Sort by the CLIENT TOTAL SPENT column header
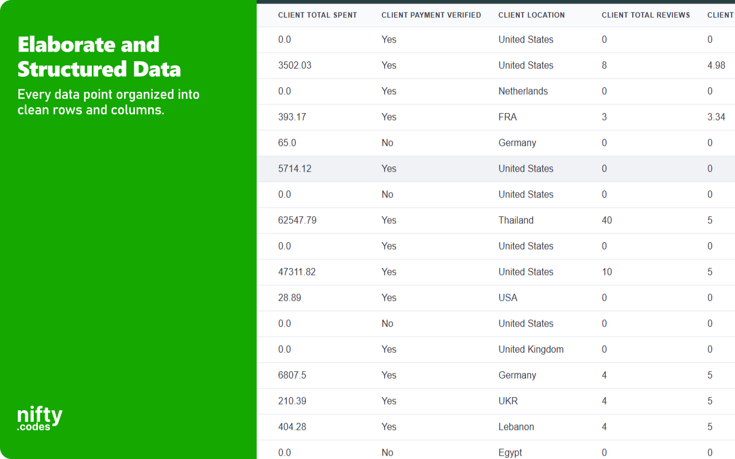This screenshot has width=735, height=459. 318,15
